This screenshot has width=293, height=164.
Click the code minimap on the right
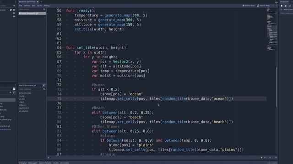pyautogui.click(x=271, y=30)
